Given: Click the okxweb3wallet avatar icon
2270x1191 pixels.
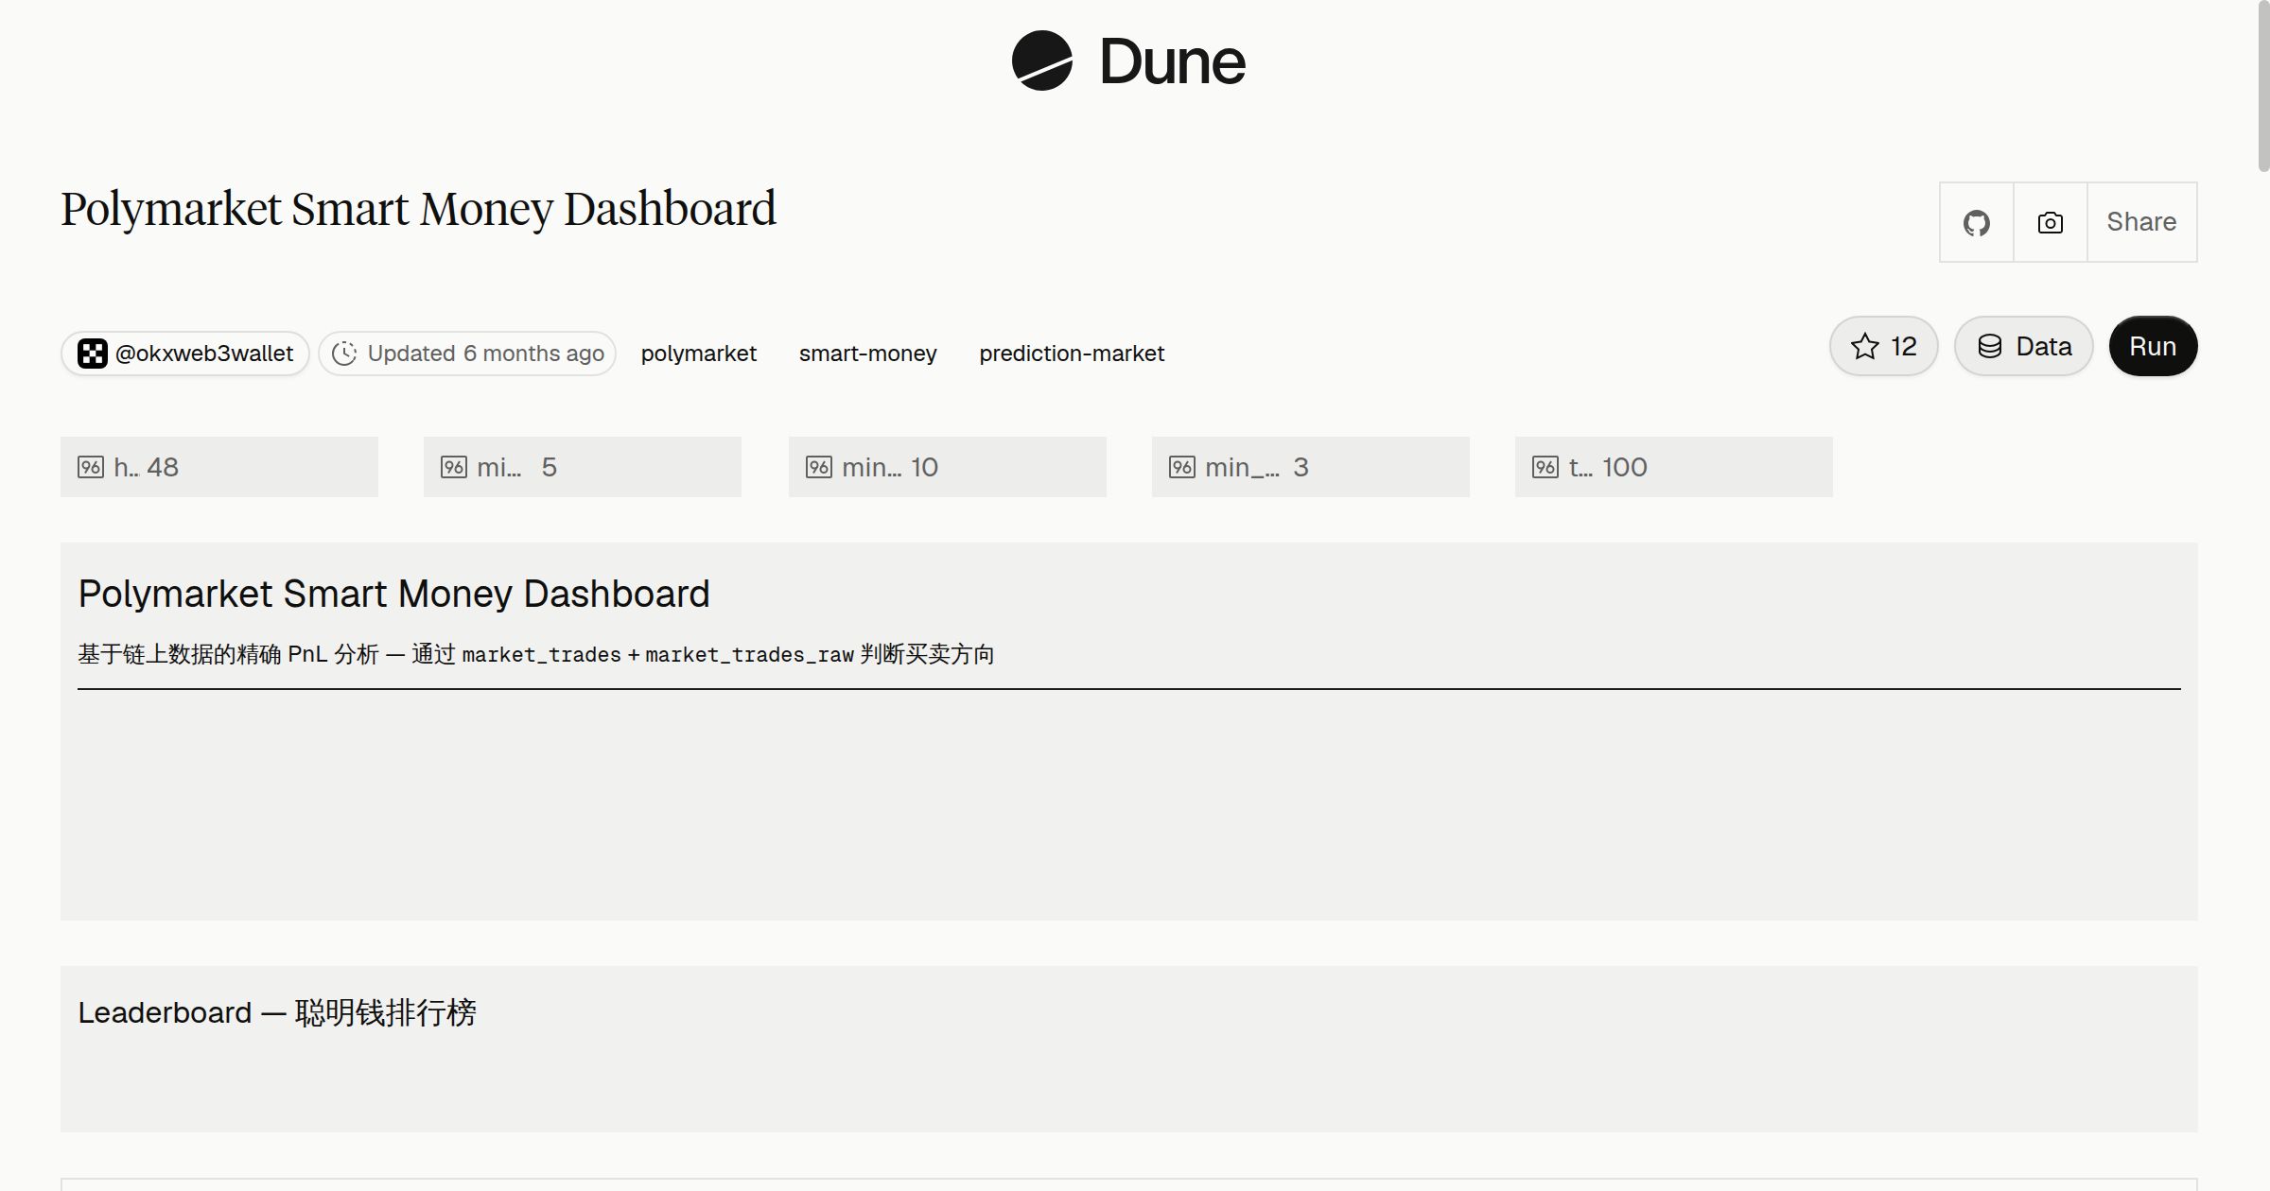Looking at the screenshot, I should pyautogui.click(x=92, y=354).
